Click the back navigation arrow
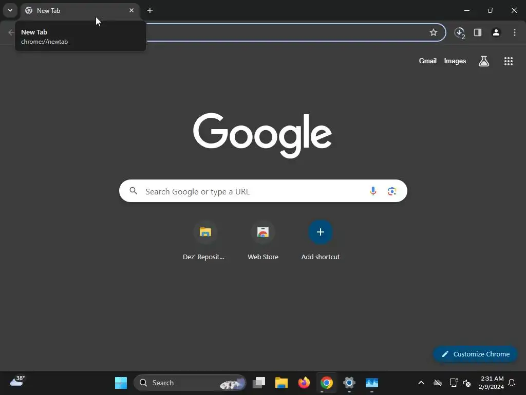Screen dimensions: 526x395 [11, 32]
